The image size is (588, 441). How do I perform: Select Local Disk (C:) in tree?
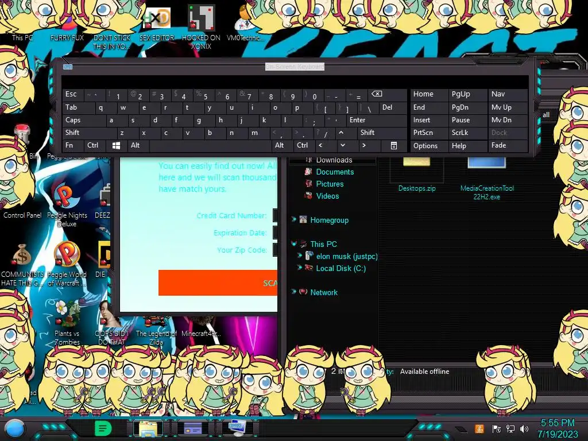coord(341,268)
